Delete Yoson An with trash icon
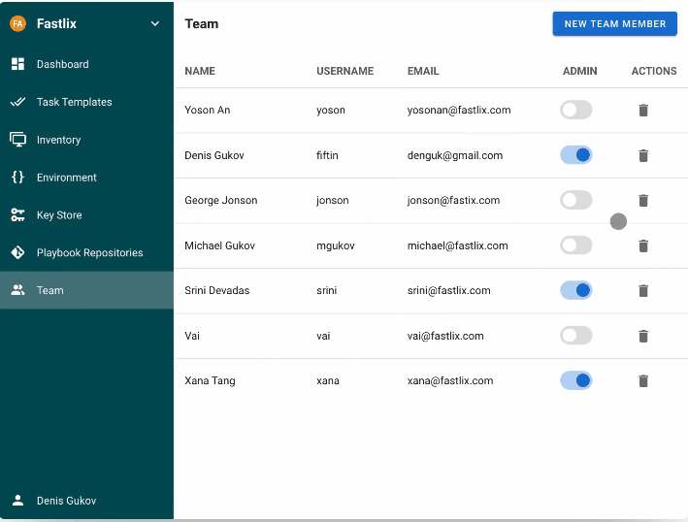The width and height of the screenshot is (688, 522). [643, 110]
